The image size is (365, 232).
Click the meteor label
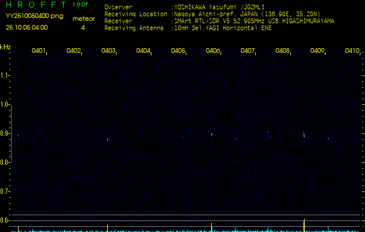84,19
